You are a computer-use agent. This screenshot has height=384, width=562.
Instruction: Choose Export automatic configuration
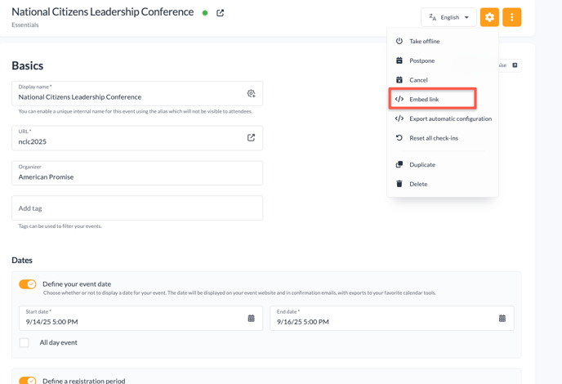tap(443, 118)
